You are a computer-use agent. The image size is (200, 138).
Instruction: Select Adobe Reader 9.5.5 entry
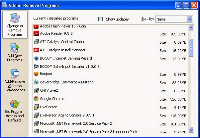click(111, 33)
